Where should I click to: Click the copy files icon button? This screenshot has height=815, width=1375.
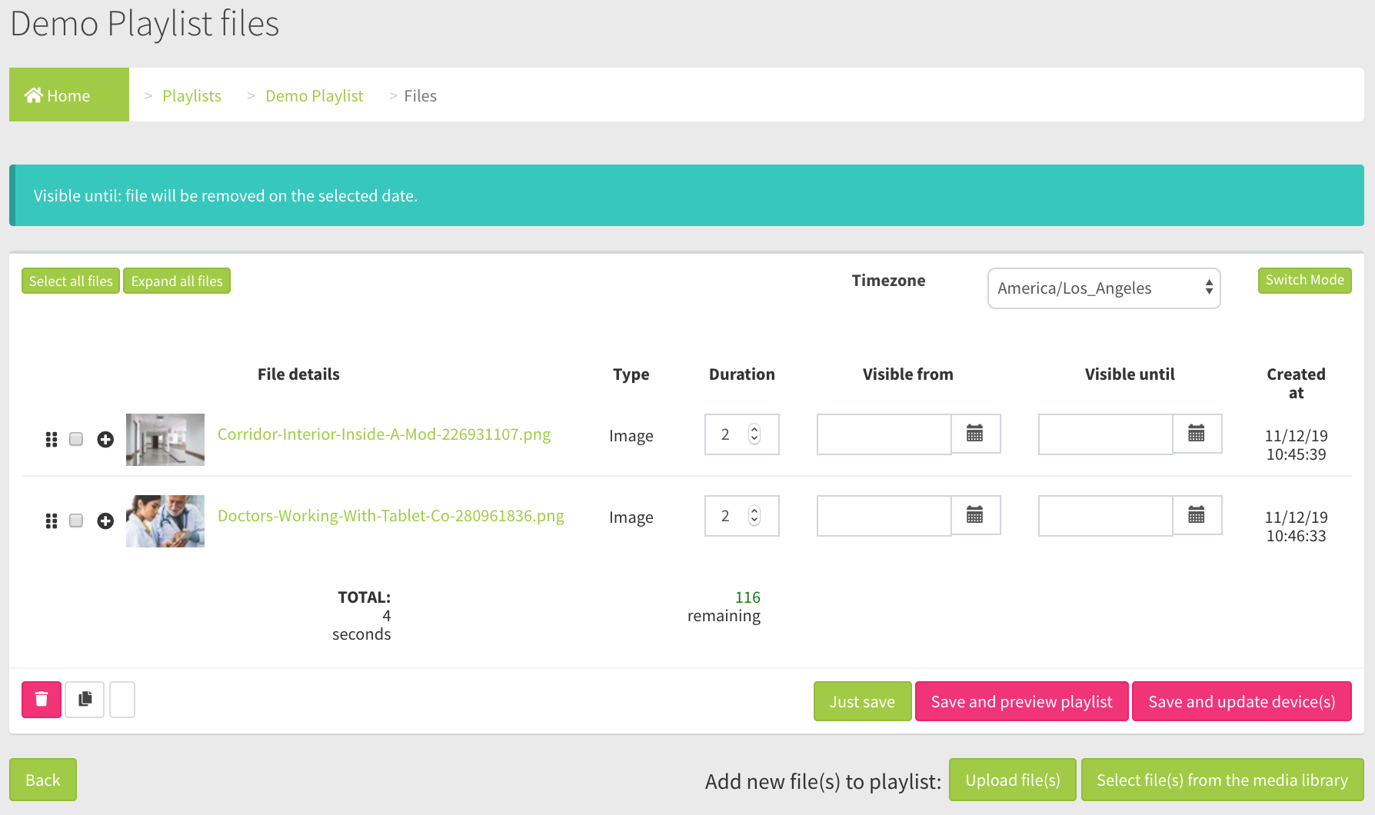coord(85,700)
